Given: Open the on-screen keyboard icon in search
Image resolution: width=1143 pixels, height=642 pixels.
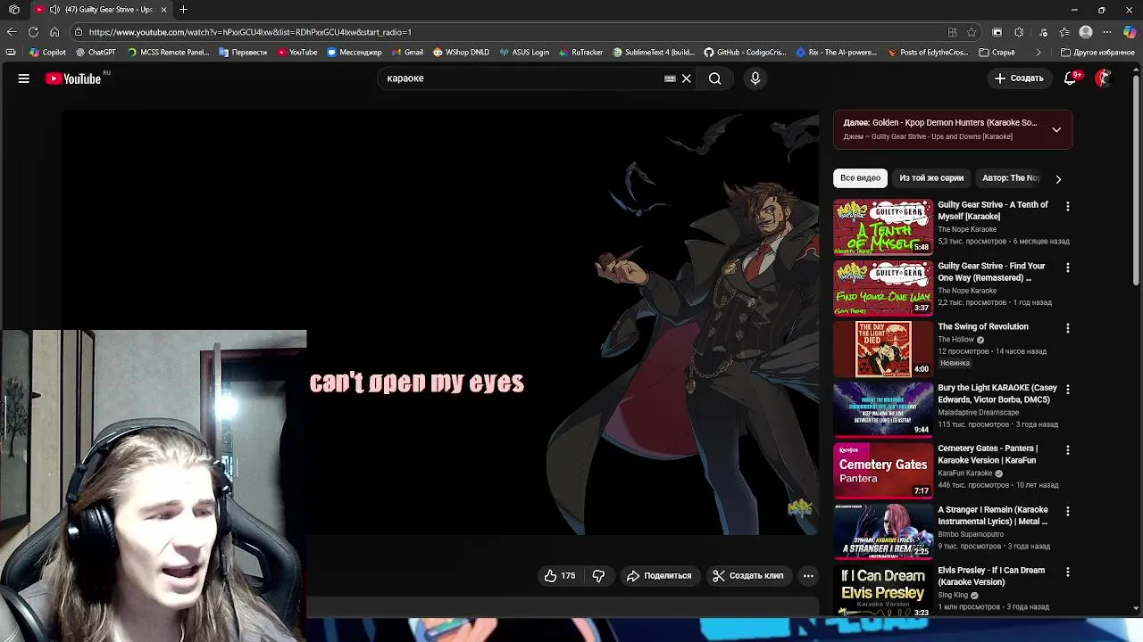Looking at the screenshot, I should click(x=670, y=78).
